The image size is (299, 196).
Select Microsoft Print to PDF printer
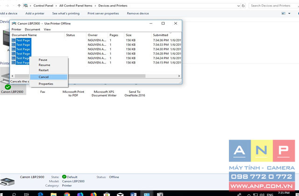tap(73, 93)
